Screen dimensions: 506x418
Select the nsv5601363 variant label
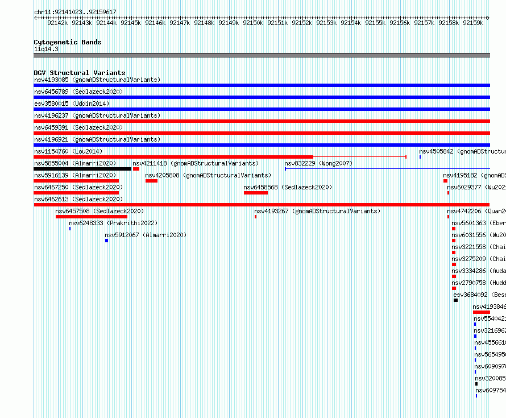(479, 223)
